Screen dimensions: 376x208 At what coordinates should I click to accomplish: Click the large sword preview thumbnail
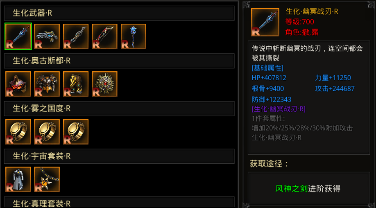coord(265,22)
